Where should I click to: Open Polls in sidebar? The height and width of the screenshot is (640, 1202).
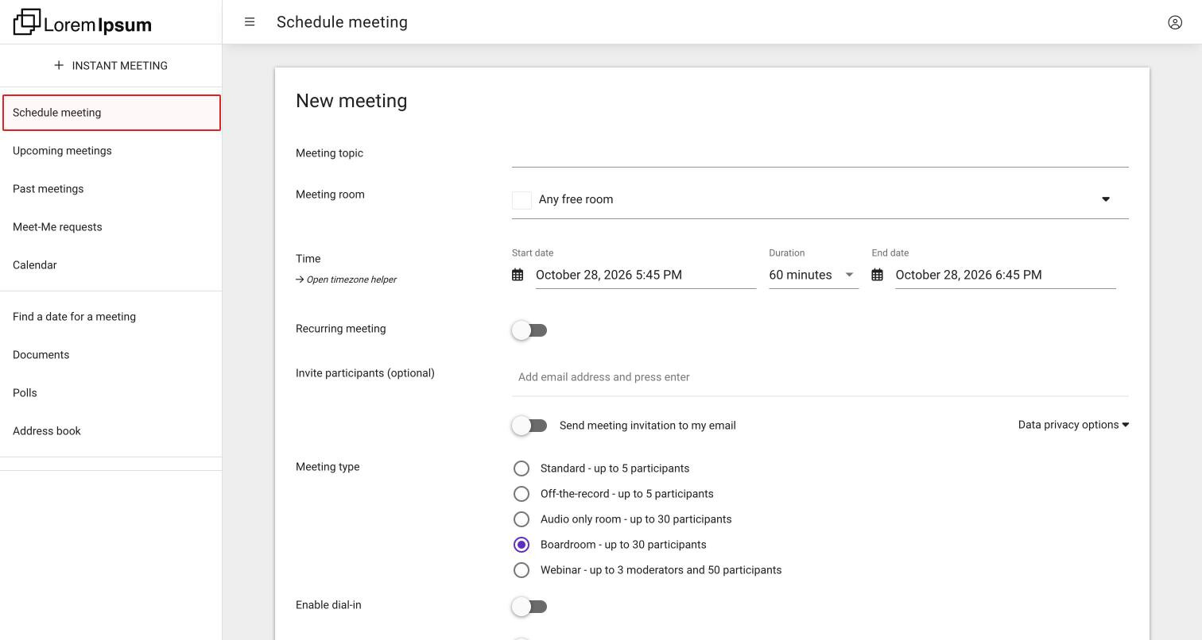(111, 393)
